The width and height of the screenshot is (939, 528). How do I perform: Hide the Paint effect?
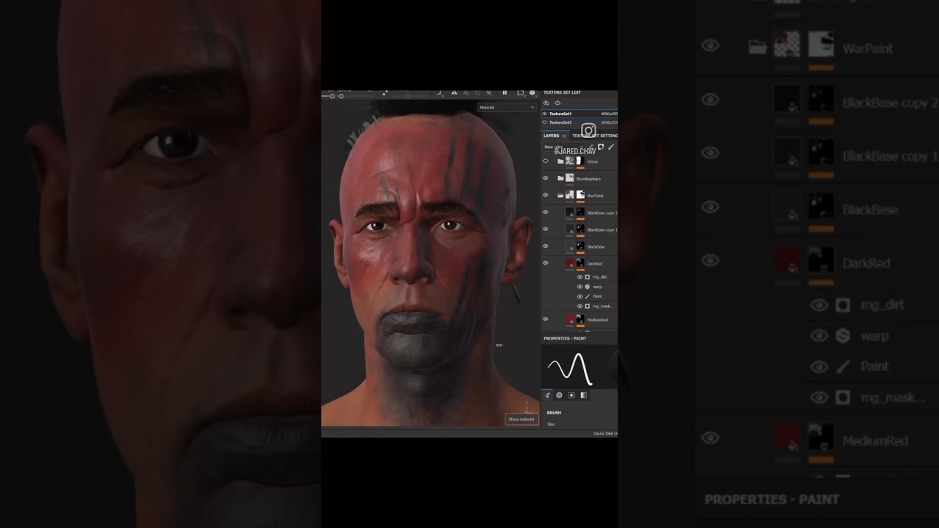[x=580, y=296]
